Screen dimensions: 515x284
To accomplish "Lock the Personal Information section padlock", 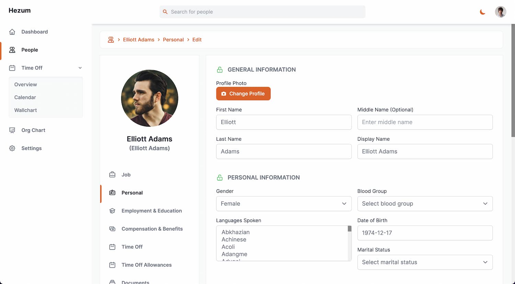I will tap(219, 177).
